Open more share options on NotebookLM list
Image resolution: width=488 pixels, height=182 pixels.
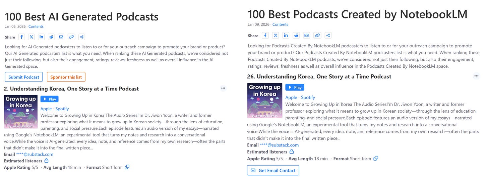tap(328, 35)
